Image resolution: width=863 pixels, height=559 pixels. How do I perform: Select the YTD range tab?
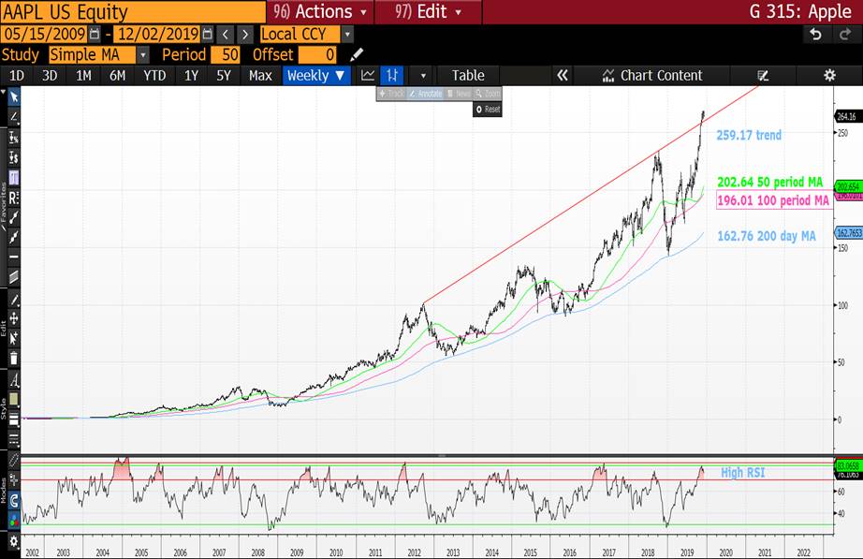[154, 76]
